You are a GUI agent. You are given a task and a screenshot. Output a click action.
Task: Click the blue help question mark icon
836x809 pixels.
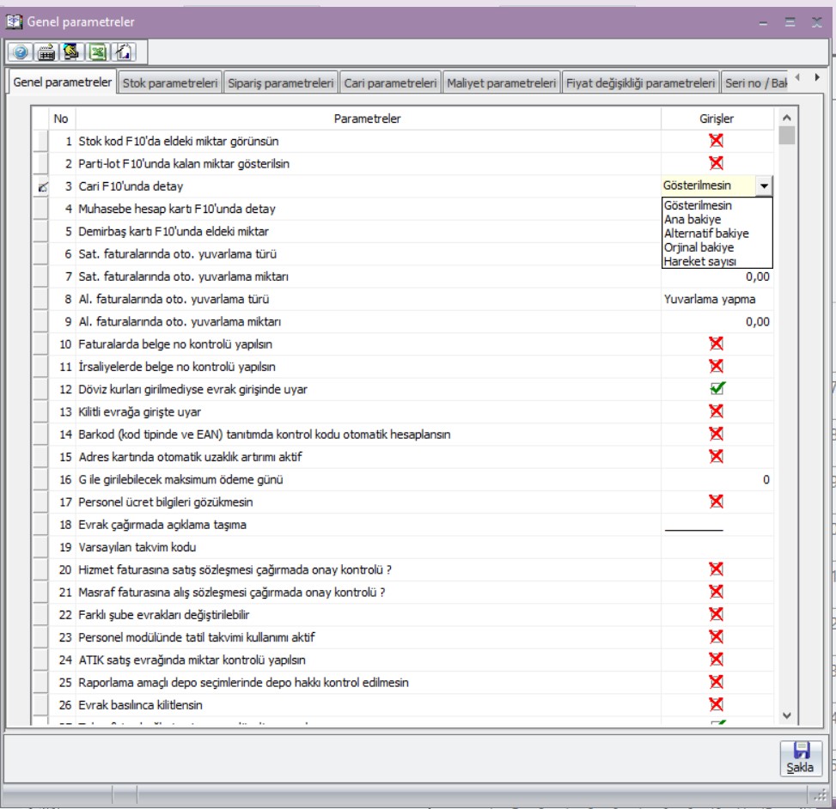[19, 52]
